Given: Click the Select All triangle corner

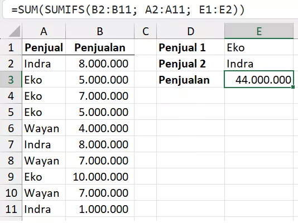Looking at the screenshot, I should tap(15, 31).
